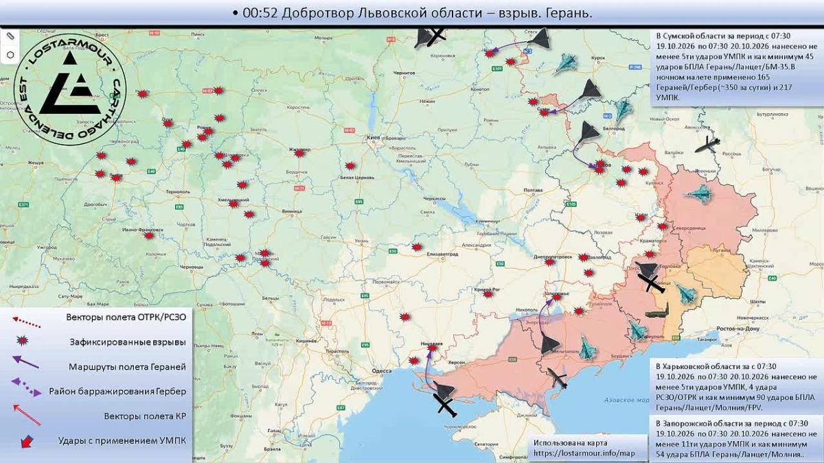Click the cruise missile icon near Россошь
Viewport: 824px width, 463px height.
(707, 145)
